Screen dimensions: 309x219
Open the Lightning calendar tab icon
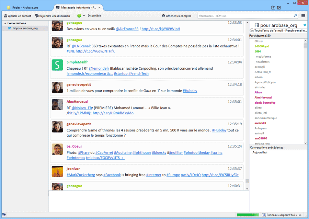tap(273, 8)
